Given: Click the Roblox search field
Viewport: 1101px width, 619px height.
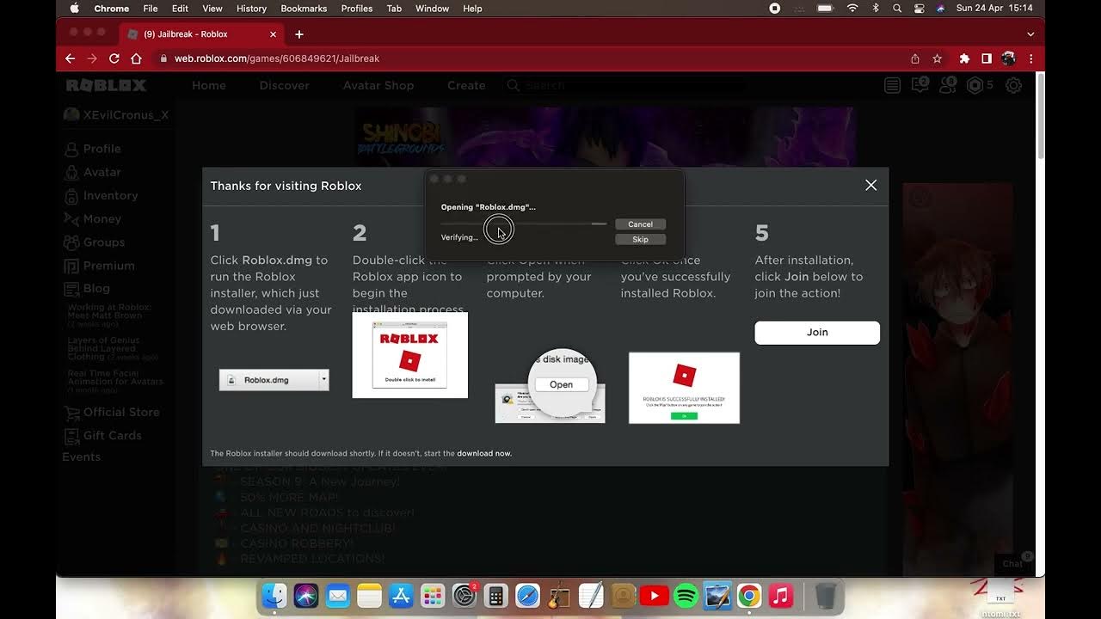Looking at the screenshot, I should 625,85.
